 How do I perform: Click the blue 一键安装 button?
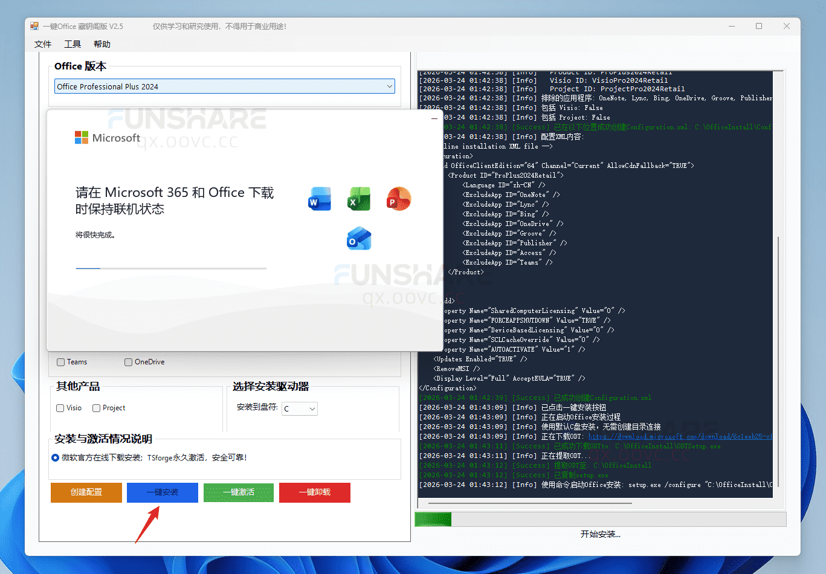[x=163, y=492]
